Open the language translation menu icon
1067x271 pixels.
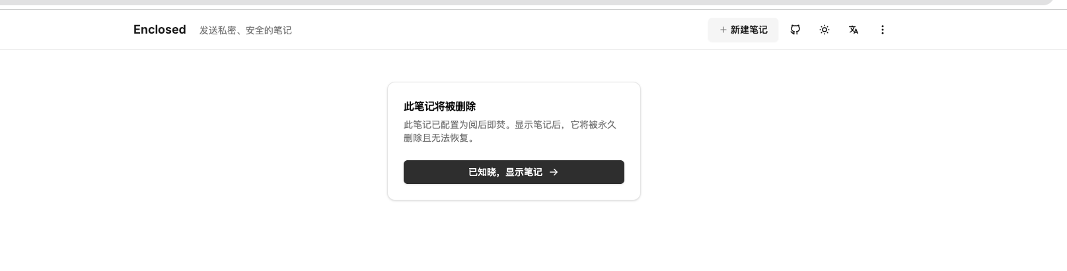(854, 30)
